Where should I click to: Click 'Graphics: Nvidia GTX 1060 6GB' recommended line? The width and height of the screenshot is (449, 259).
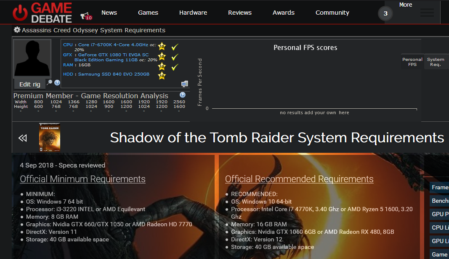[312, 232]
